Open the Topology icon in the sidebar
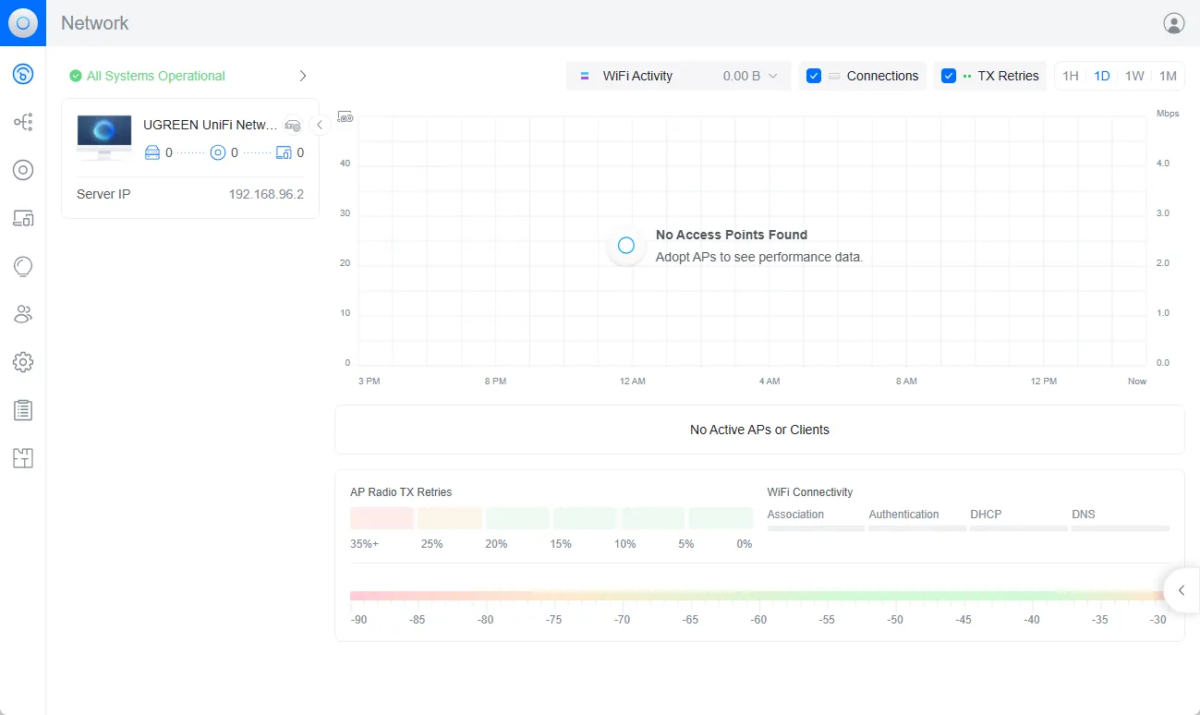The width and height of the screenshot is (1200, 715). 23,122
